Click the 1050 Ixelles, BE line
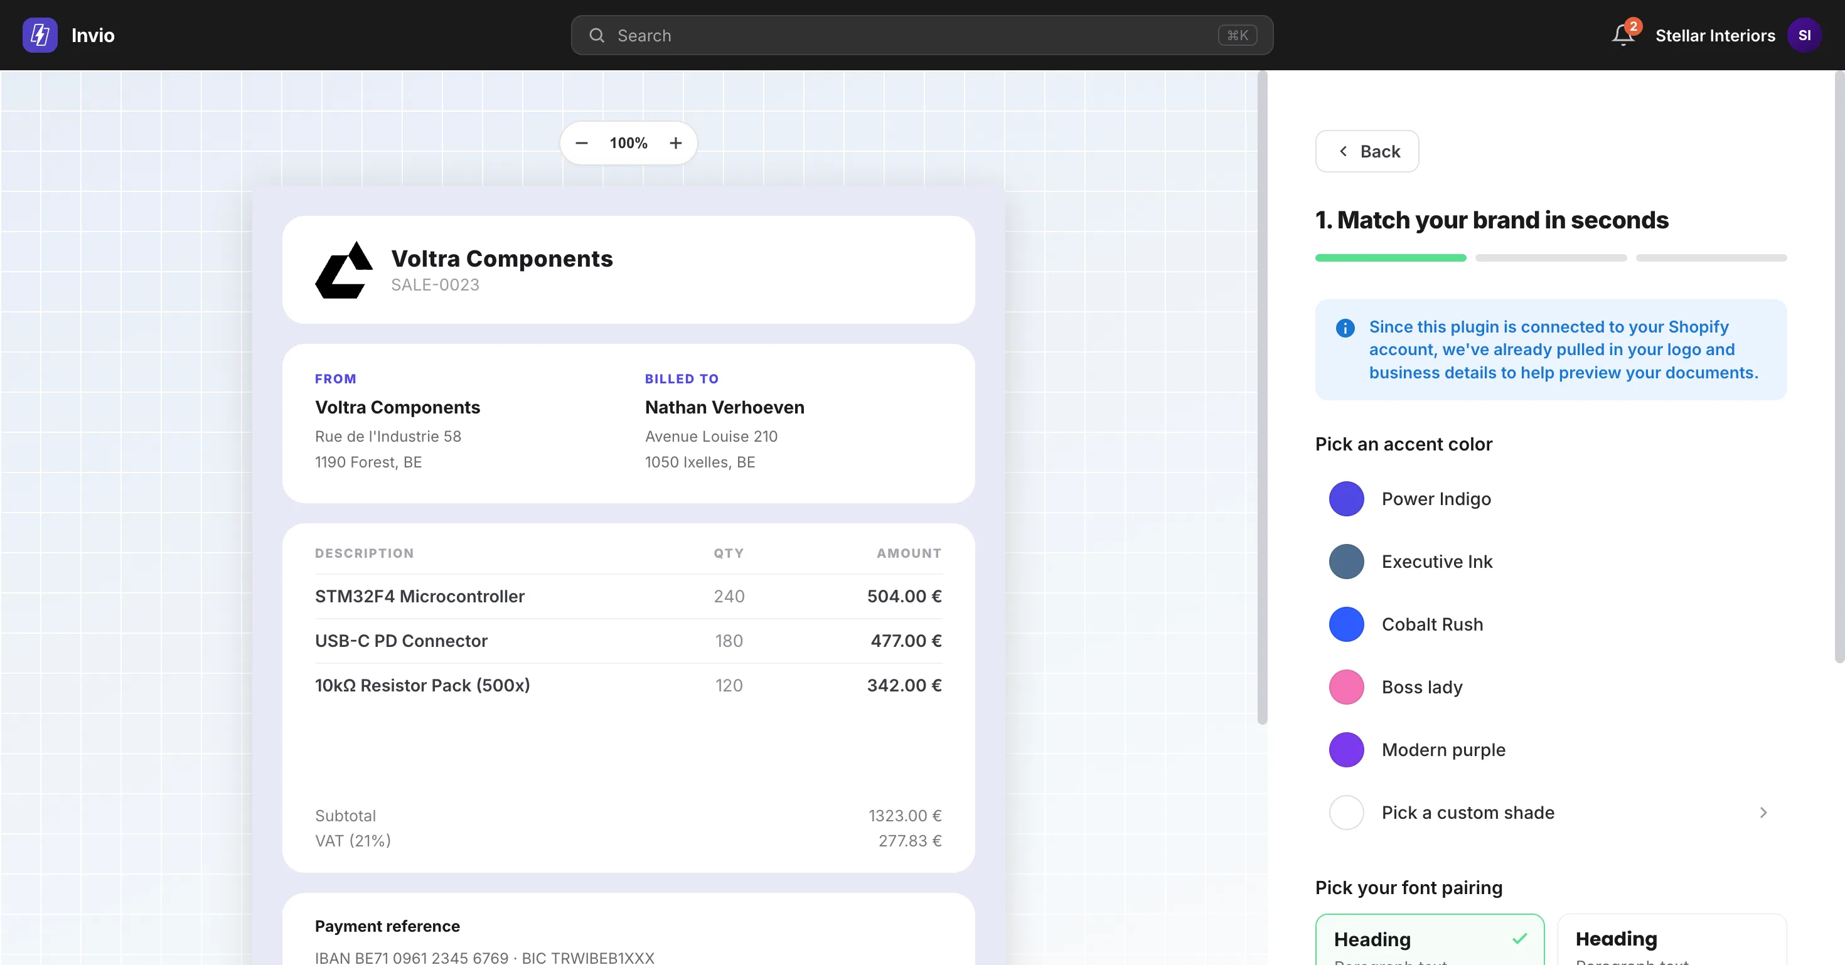Viewport: 1845px width, 965px height. [x=700, y=462]
